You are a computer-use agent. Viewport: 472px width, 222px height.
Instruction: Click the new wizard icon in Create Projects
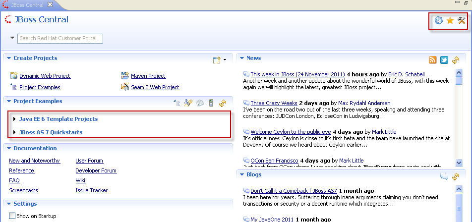point(217,60)
